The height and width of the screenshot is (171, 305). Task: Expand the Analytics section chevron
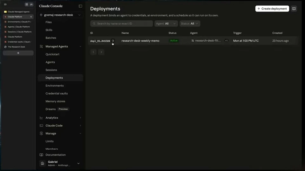80,118
